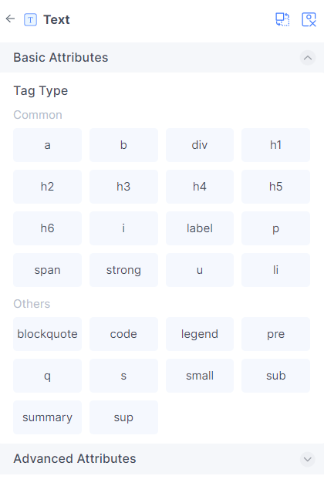Screen dimensions: 324x503
Task: Select the strong tag option
Action: (123, 270)
